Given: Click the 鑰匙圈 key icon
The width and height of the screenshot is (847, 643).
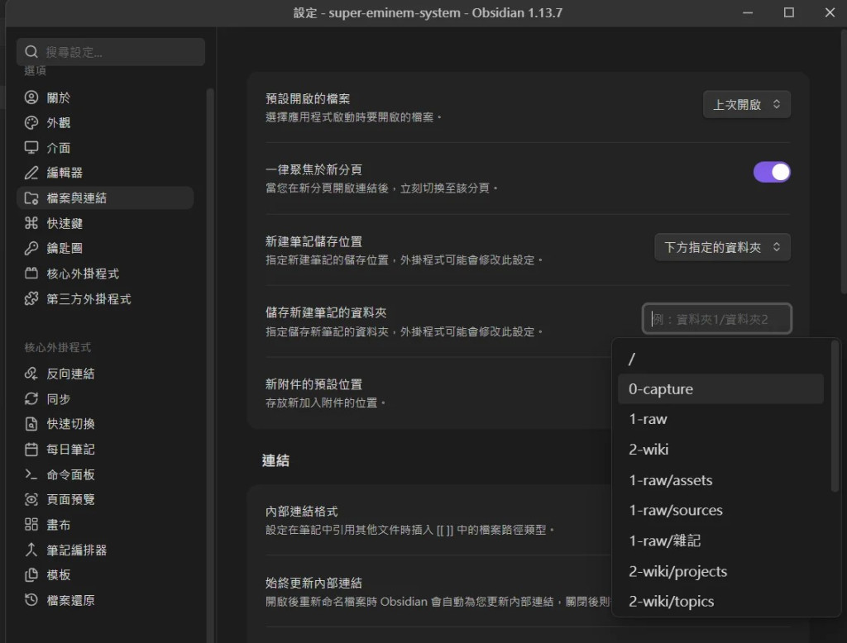Looking at the screenshot, I should [x=31, y=248].
